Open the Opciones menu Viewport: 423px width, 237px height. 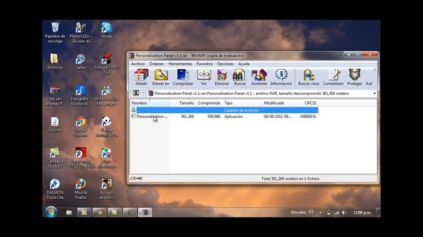225,64
